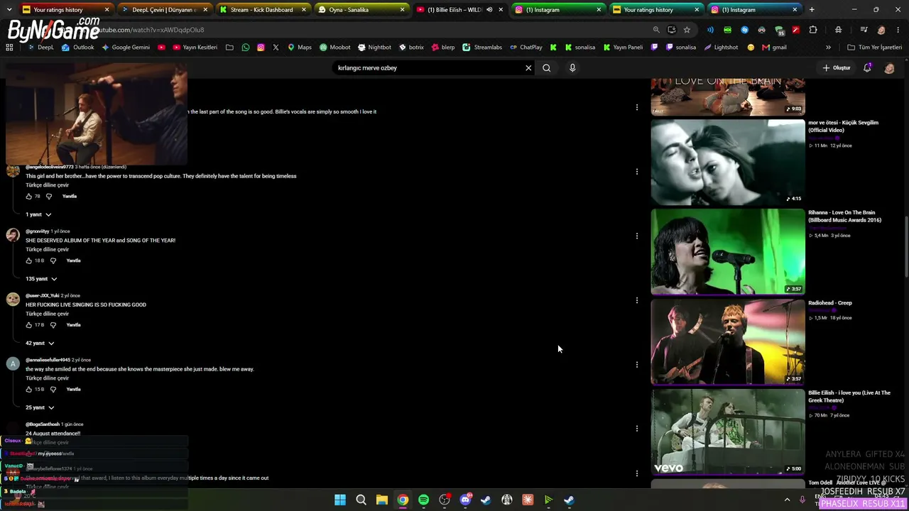Open the Google Gemini bookmark
This screenshot has height=511, width=909.
click(x=126, y=48)
